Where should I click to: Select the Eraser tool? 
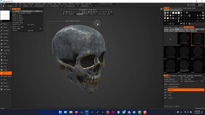pos(5,63)
